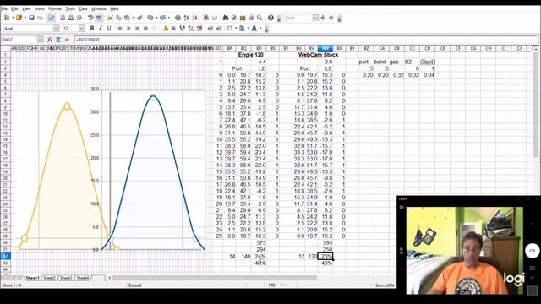Open the Zoom magnifier icon
541x304 pixels.
point(260,18)
